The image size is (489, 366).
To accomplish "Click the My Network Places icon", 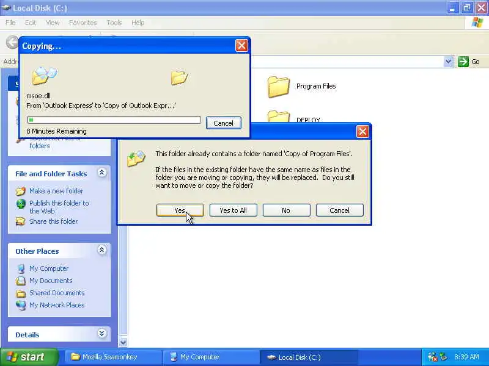I will coord(21,306).
